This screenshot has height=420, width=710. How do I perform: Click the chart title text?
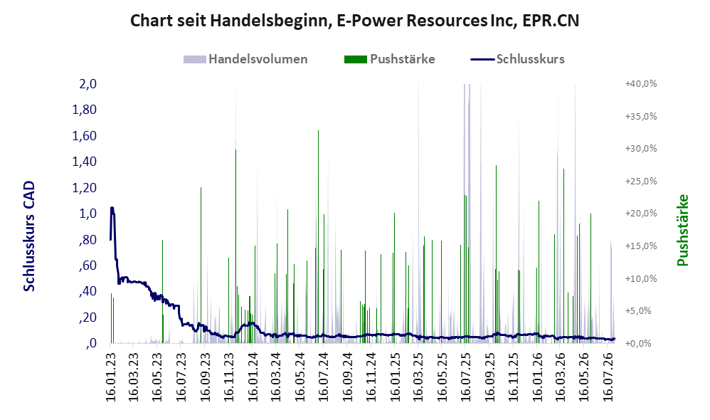[x=354, y=21]
